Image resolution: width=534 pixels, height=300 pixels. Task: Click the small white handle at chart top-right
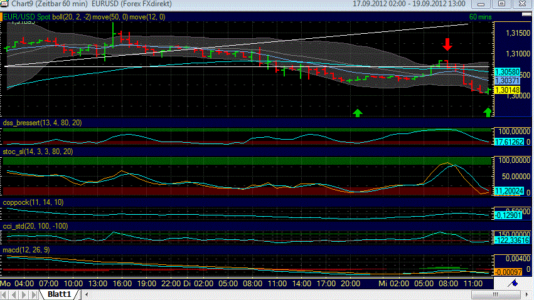pyautogui.click(x=526, y=14)
